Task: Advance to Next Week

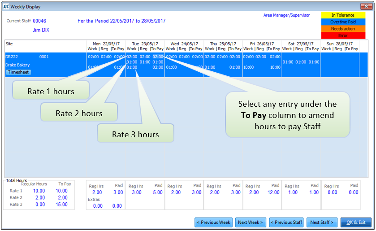Action: pyautogui.click(x=251, y=222)
